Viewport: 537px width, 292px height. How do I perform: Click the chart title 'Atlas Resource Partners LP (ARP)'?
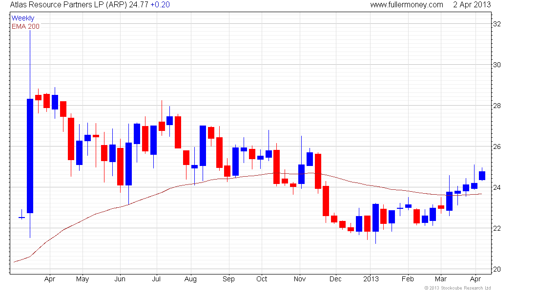click(x=68, y=5)
